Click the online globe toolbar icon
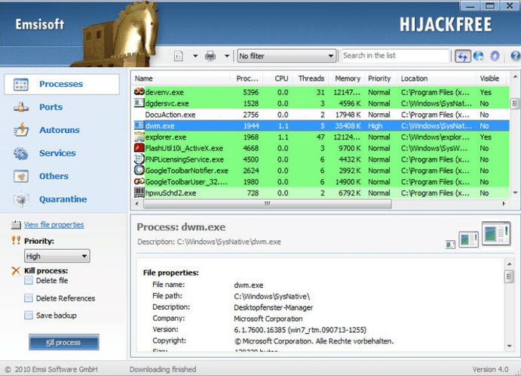 (x=479, y=56)
